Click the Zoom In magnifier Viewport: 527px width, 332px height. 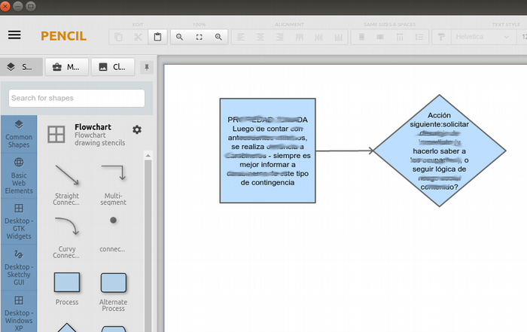(x=218, y=36)
